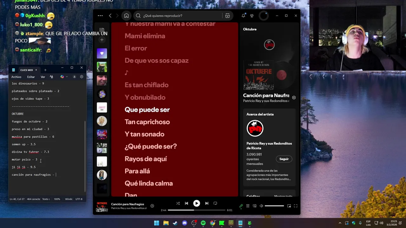Open the Spotify play queue

pos(248,206)
